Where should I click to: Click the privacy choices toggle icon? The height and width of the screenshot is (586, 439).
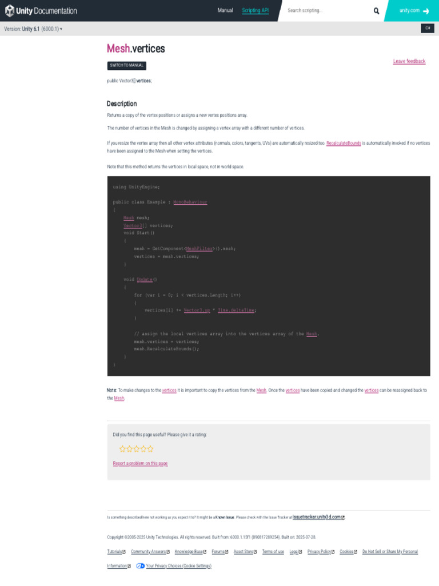pos(141,566)
